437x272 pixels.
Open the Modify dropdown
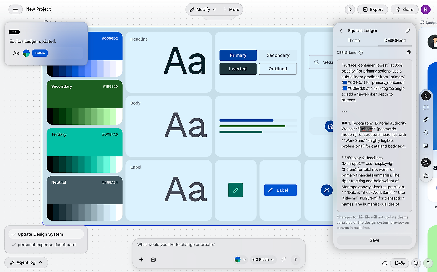[203, 10]
